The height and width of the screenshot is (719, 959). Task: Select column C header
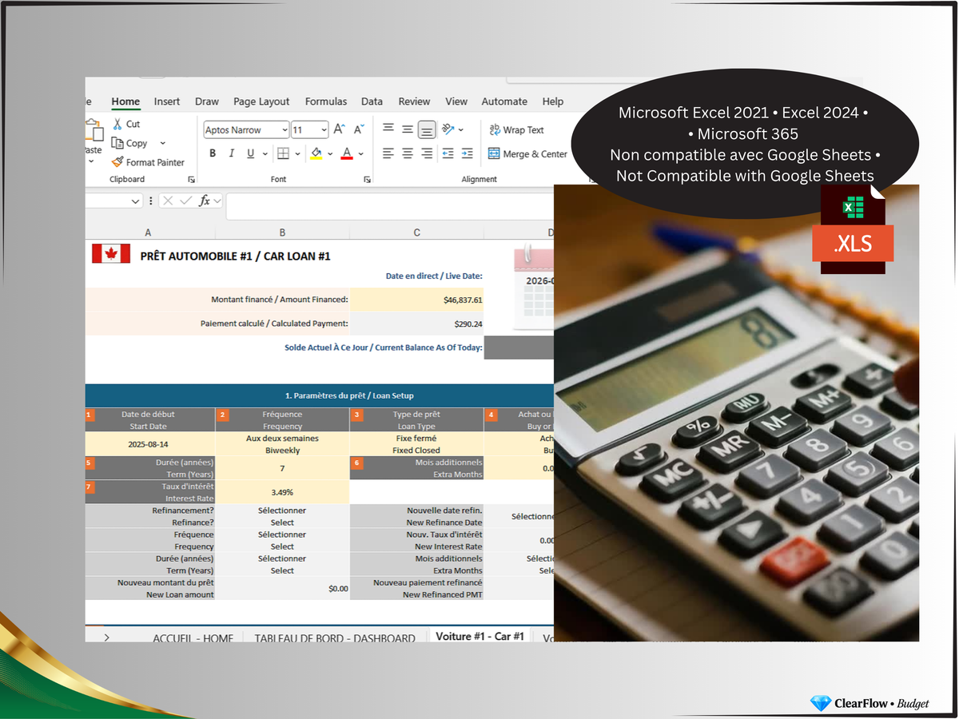tap(416, 232)
